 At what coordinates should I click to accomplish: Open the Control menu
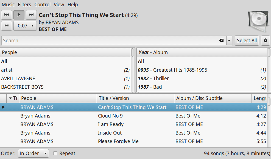click(42, 5)
